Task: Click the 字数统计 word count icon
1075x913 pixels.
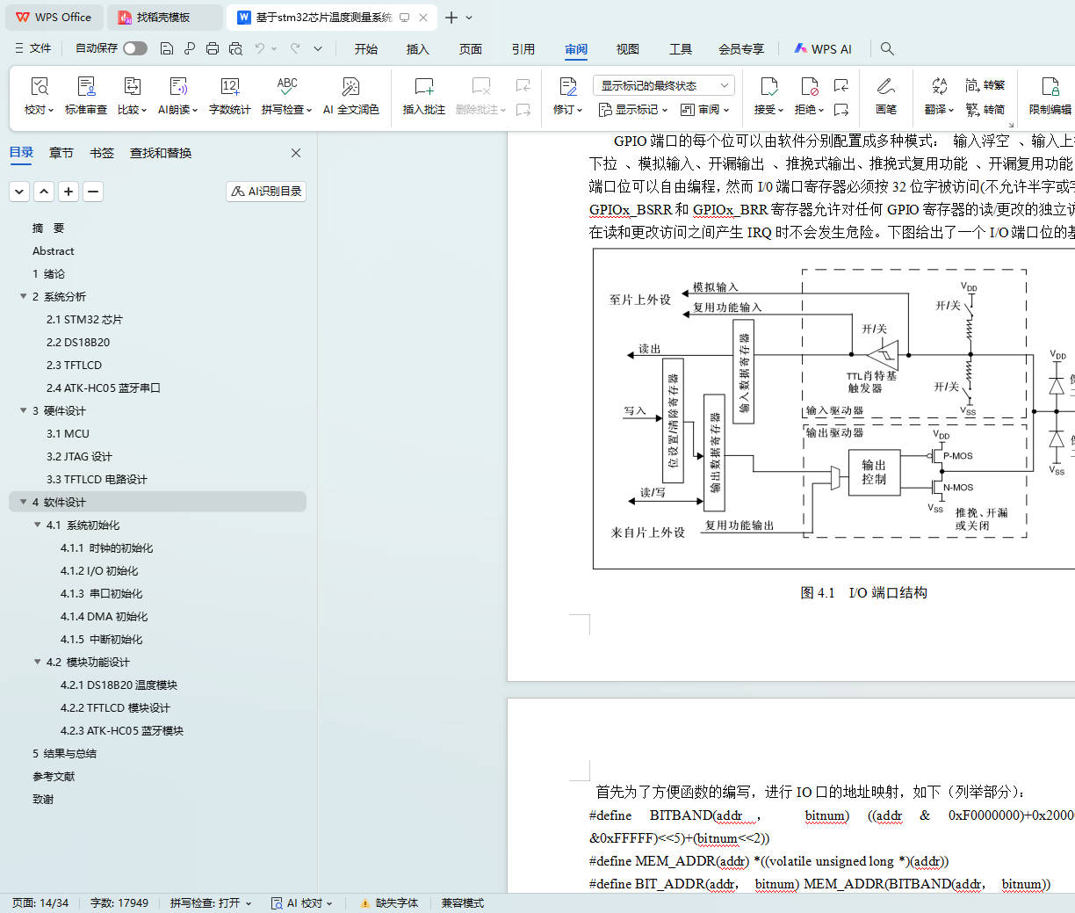Action: [x=229, y=86]
